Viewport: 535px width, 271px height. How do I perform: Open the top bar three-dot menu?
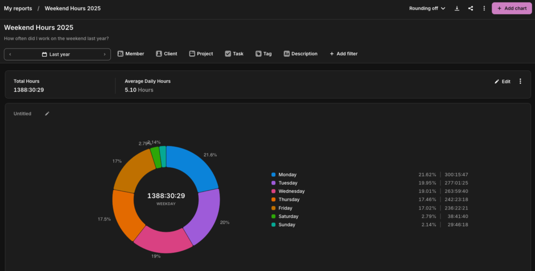(484, 8)
